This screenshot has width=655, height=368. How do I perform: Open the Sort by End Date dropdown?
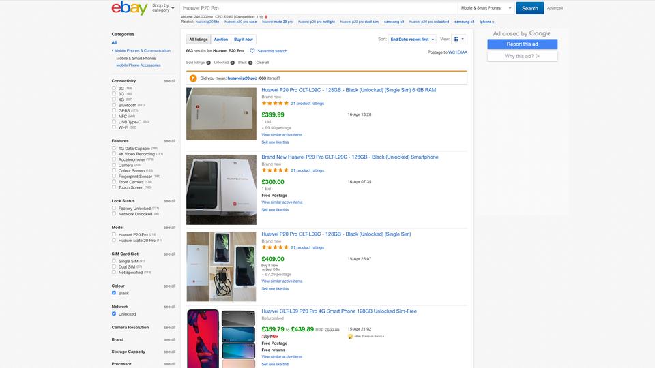point(412,40)
